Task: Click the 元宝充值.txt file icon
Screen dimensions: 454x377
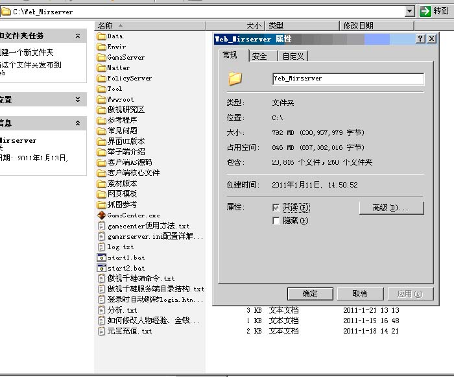Action: pos(101,331)
